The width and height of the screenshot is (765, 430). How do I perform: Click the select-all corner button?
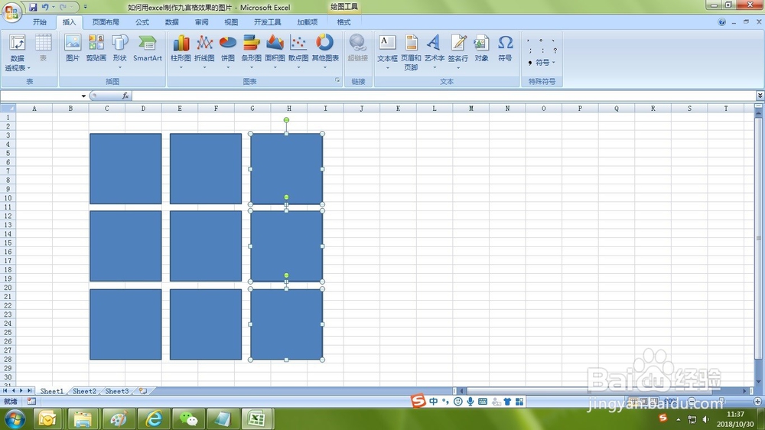8,109
